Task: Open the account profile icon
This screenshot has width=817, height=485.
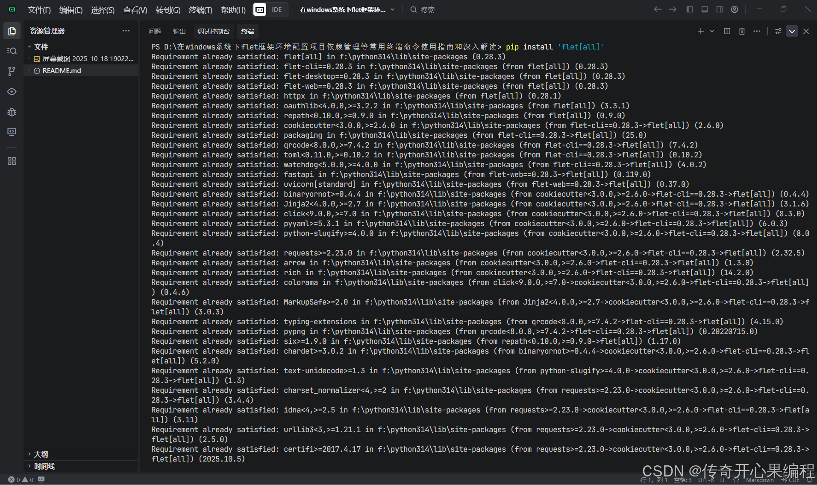Action: pyautogui.click(x=735, y=9)
